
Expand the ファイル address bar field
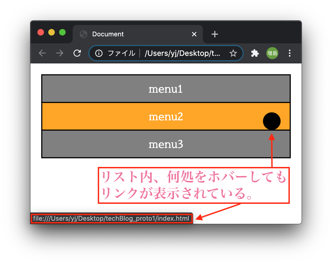click(x=122, y=53)
